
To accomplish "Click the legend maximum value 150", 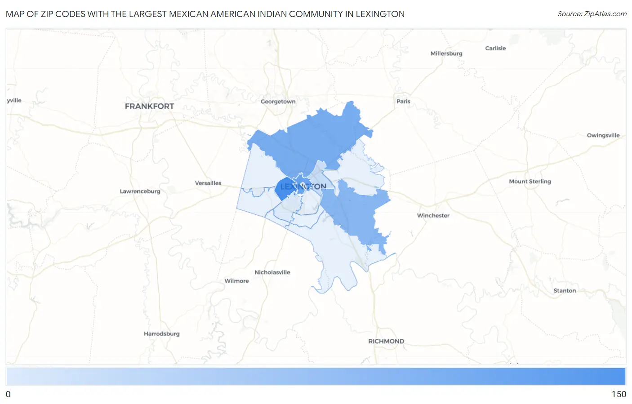I will click(x=619, y=394).
